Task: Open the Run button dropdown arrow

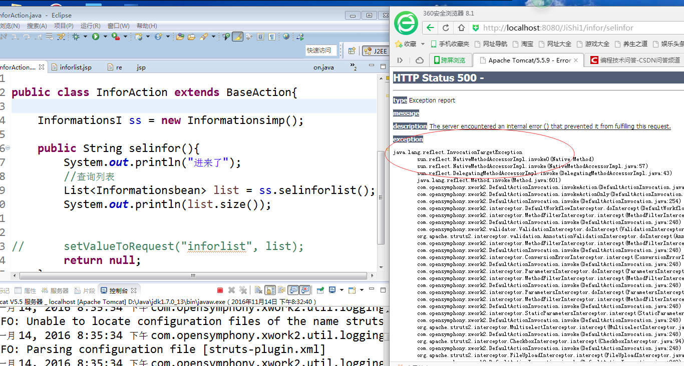Action: coord(105,36)
